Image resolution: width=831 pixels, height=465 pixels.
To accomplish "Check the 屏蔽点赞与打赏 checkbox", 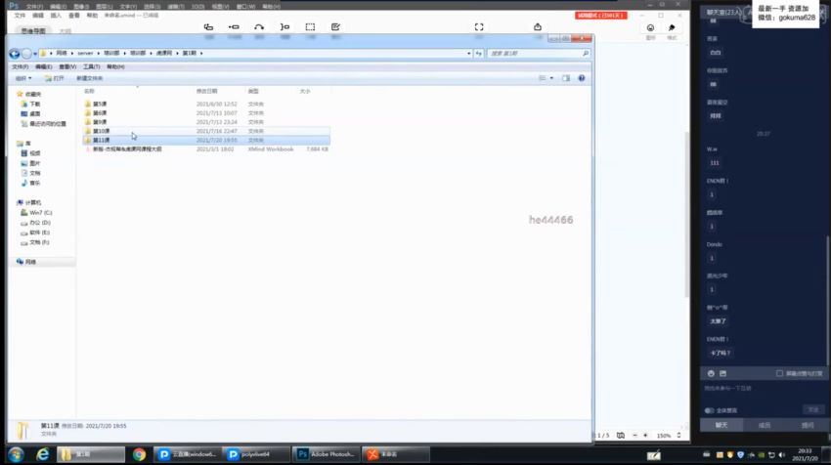I will (x=779, y=373).
